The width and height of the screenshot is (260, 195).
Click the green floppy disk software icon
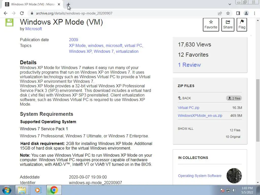pyautogui.click(x=9, y=23)
